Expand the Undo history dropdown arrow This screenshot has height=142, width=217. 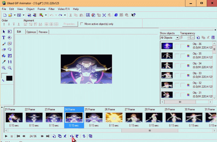(56, 15)
